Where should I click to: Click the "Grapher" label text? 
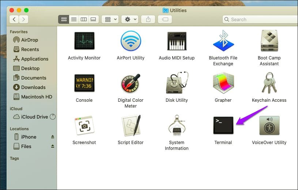[x=223, y=100]
